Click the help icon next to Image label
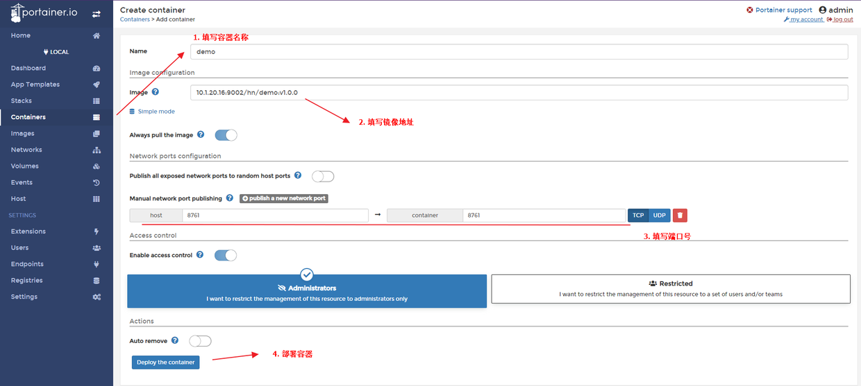Viewport: 861px width, 386px height. [x=156, y=91]
